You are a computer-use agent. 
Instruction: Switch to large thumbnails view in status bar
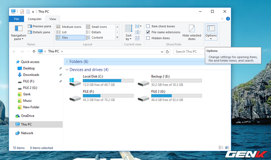tap(227, 148)
